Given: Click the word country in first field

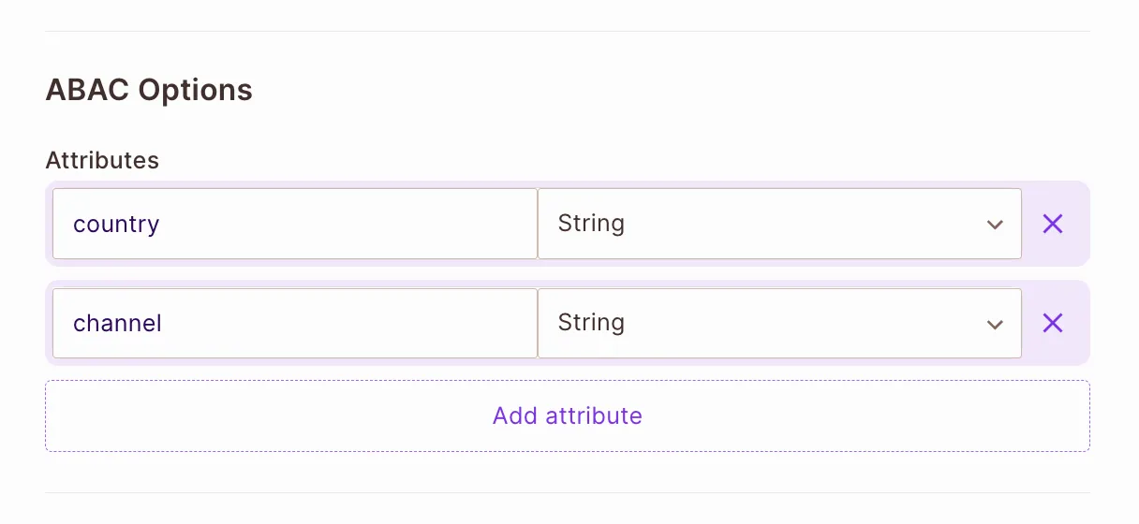Looking at the screenshot, I should [116, 225].
